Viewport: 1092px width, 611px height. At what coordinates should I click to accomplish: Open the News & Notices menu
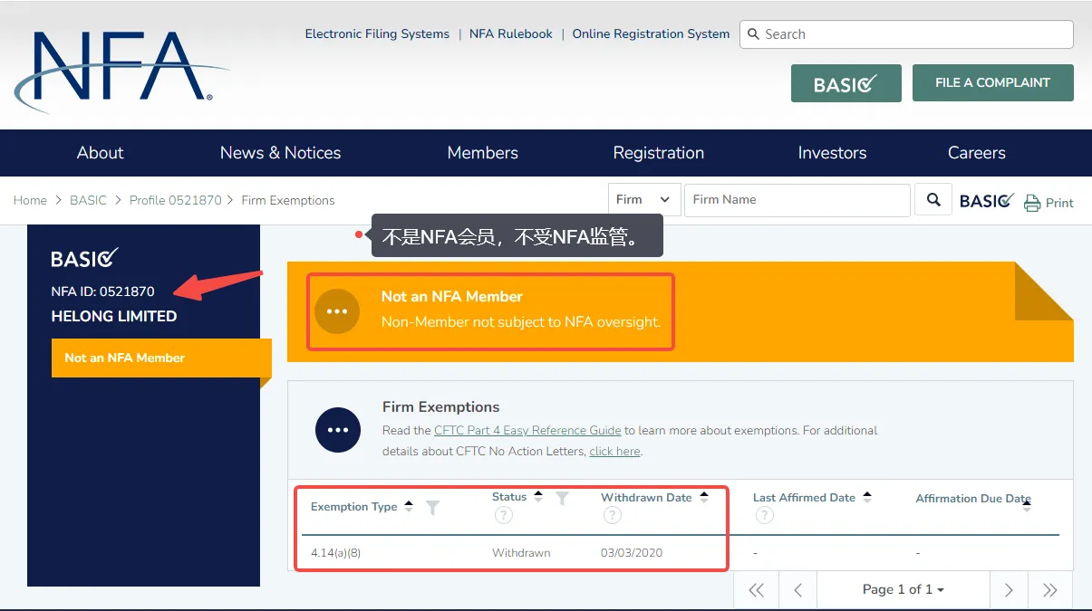click(281, 153)
